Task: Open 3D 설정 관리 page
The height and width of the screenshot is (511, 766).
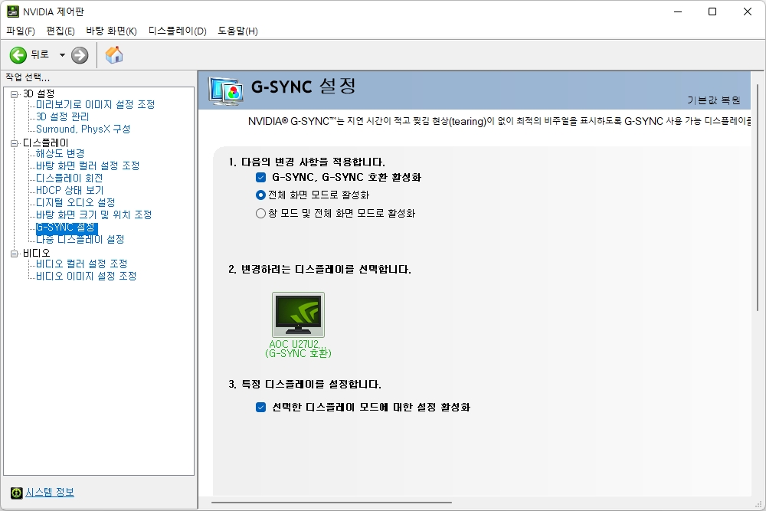Action: click(x=63, y=116)
